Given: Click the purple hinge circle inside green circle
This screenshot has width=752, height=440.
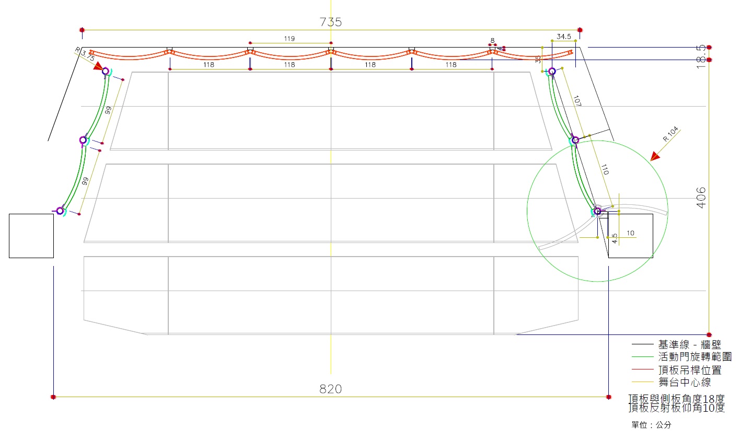Looking at the screenshot, I should tap(597, 211).
